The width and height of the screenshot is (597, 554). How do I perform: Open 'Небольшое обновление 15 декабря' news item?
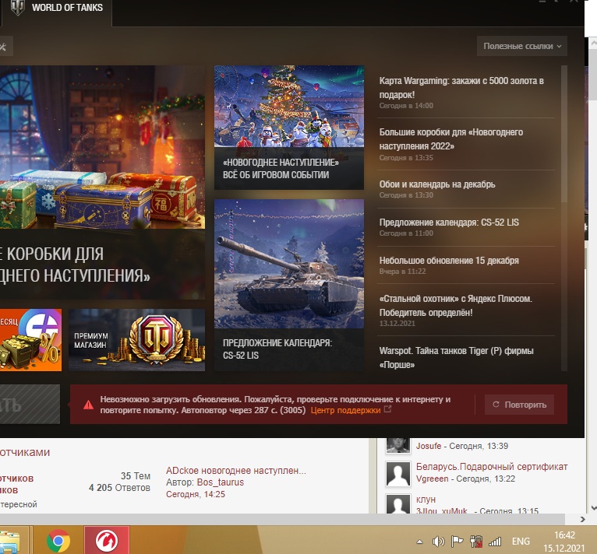click(449, 261)
